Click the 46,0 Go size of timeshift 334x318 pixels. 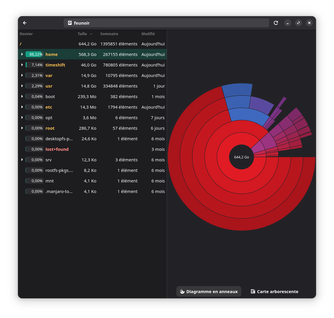click(89, 65)
